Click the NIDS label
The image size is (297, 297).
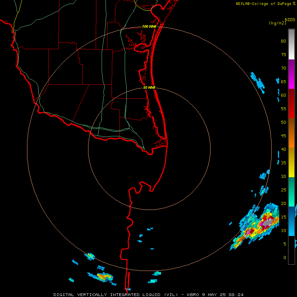pyautogui.click(x=290, y=20)
